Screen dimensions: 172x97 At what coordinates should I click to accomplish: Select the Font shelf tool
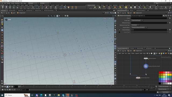point(51,8)
